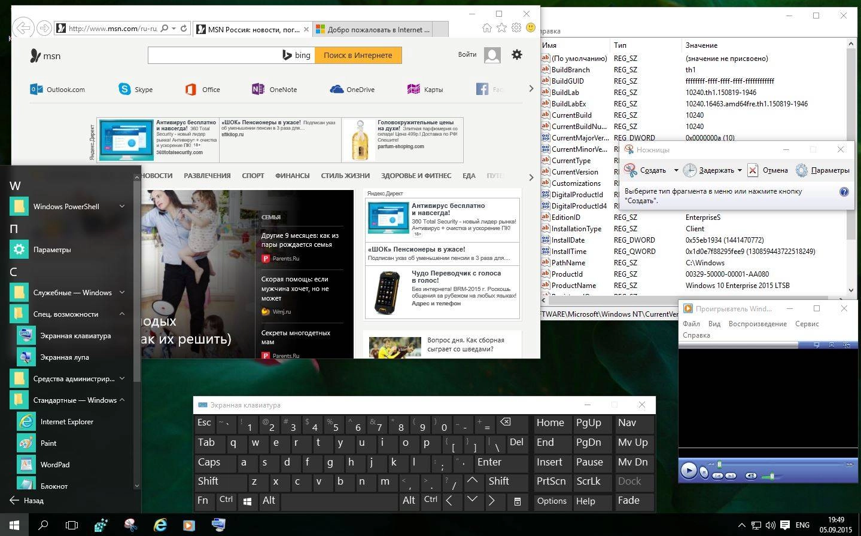Open Файл menu in Windows Media Player
Screen dimensions: 861x536
click(x=691, y=324)
